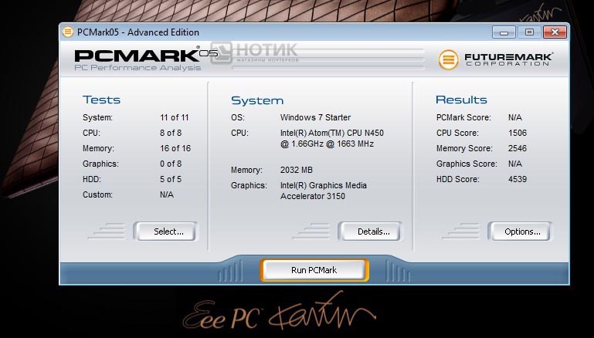Screen dimensions: 594x338
Task: Select the '11 of 11' System tests value
Action: [x=175, y=117]
